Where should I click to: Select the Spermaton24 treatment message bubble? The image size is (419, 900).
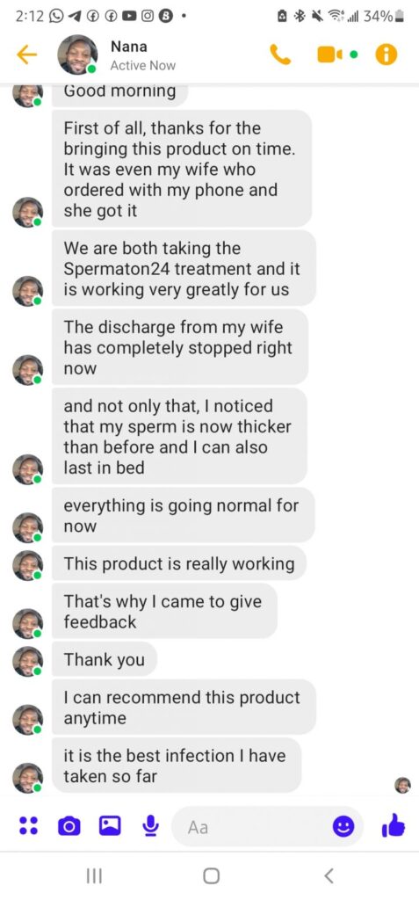pos(184,269)
